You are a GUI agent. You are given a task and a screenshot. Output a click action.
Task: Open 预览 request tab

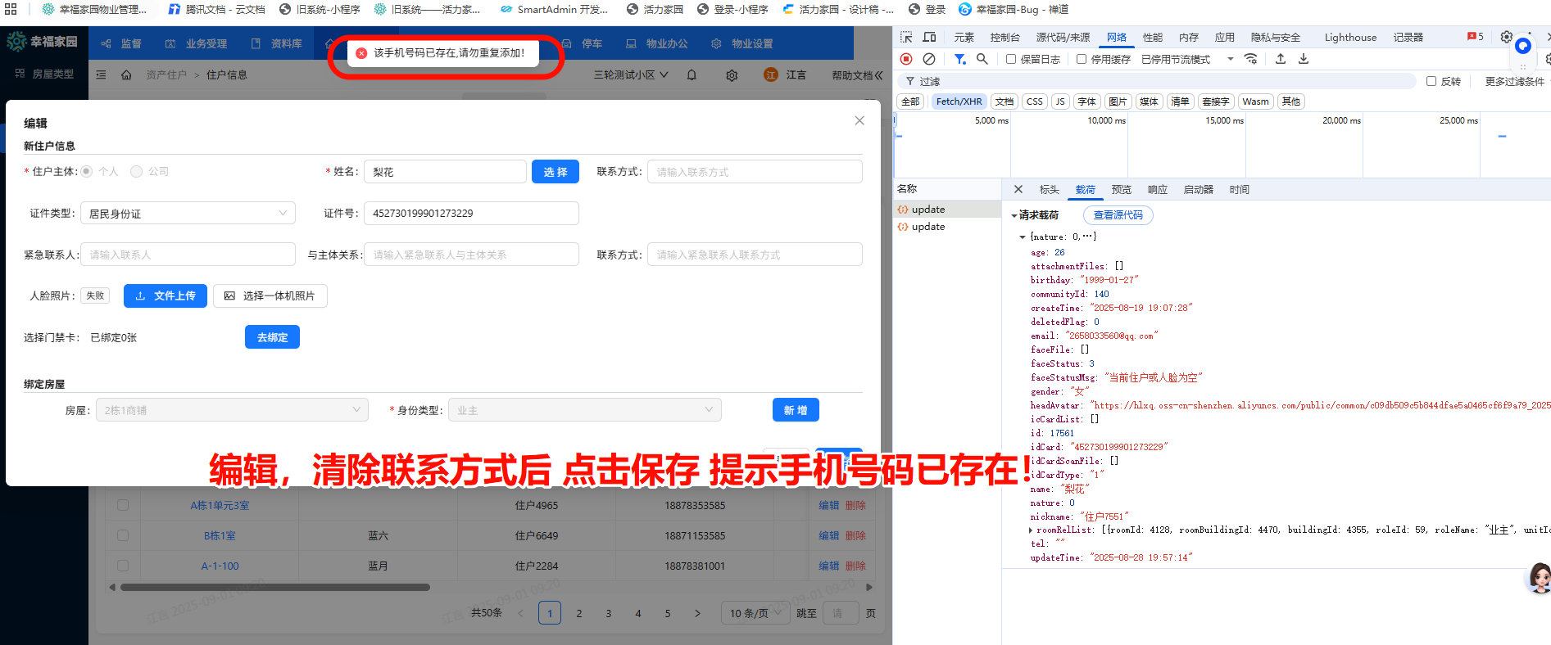[x=1121, y=189]
